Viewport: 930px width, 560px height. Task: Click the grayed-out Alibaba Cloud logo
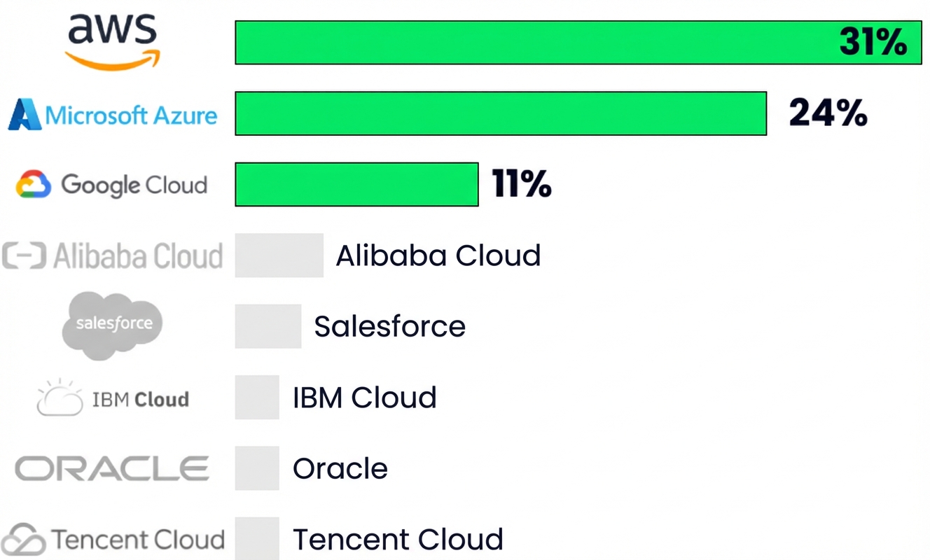pos(112,256)
